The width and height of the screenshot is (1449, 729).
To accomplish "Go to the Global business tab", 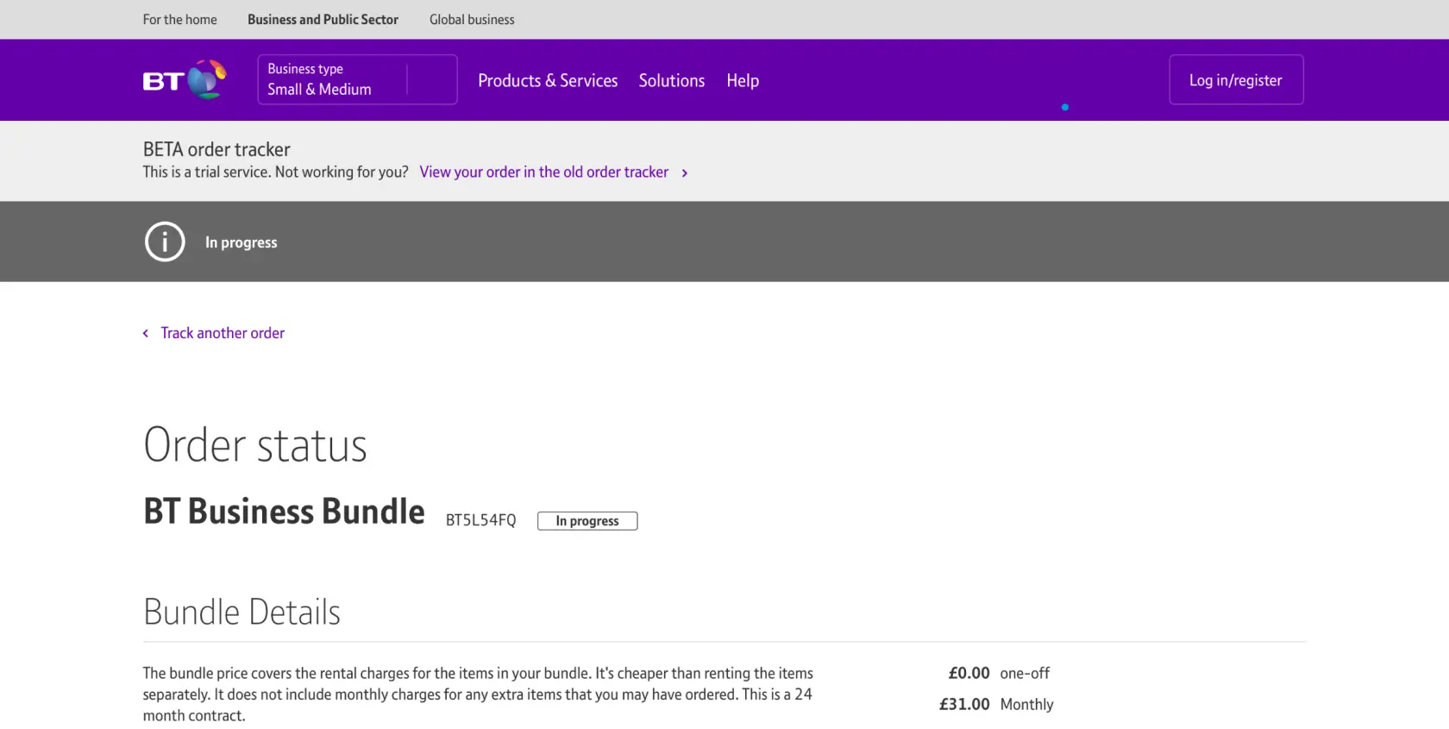I will point(472,20).
